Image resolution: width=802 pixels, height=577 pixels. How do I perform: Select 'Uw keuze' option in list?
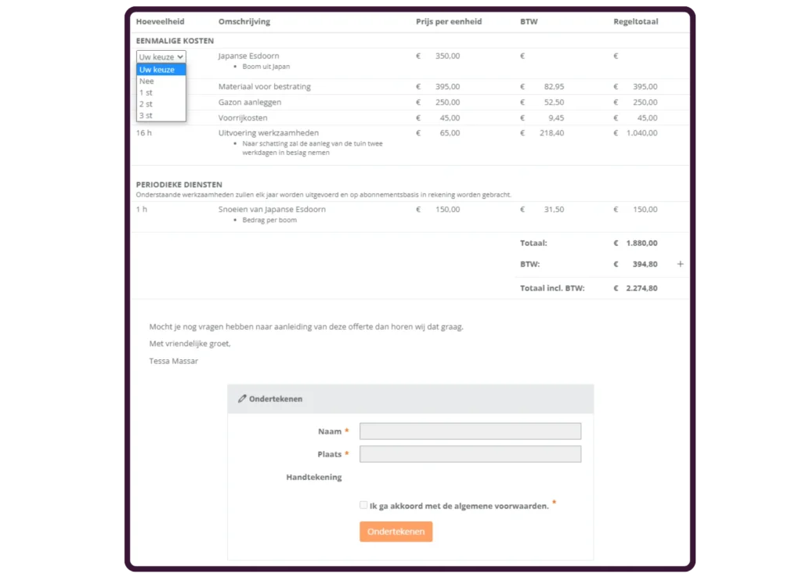[161, 70]
